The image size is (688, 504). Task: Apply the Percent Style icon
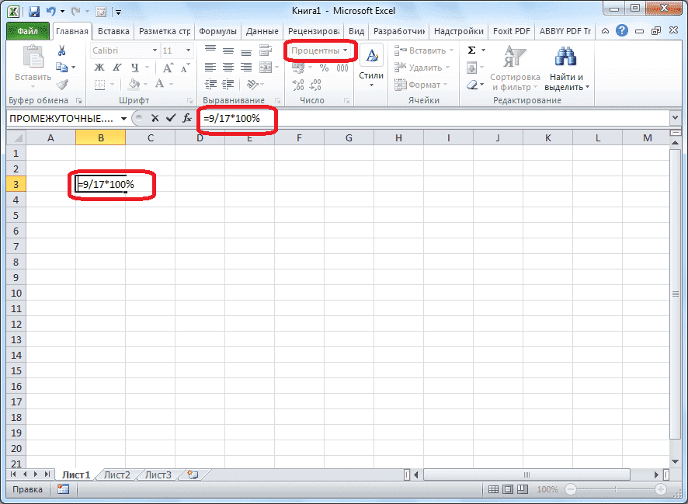tap(325, 68)
